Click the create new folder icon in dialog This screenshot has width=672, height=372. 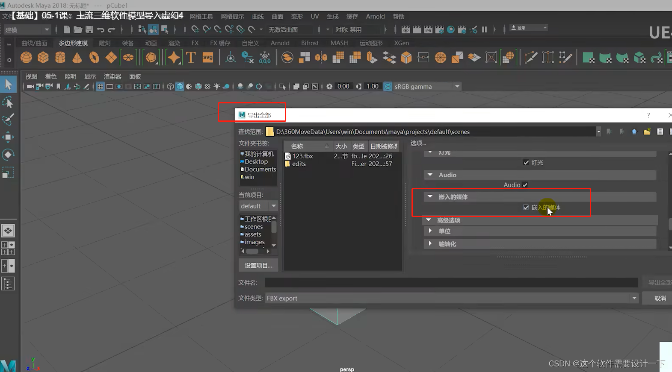click(647, 132)
